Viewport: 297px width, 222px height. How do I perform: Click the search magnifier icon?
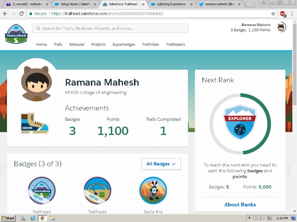tap(38, 28)
